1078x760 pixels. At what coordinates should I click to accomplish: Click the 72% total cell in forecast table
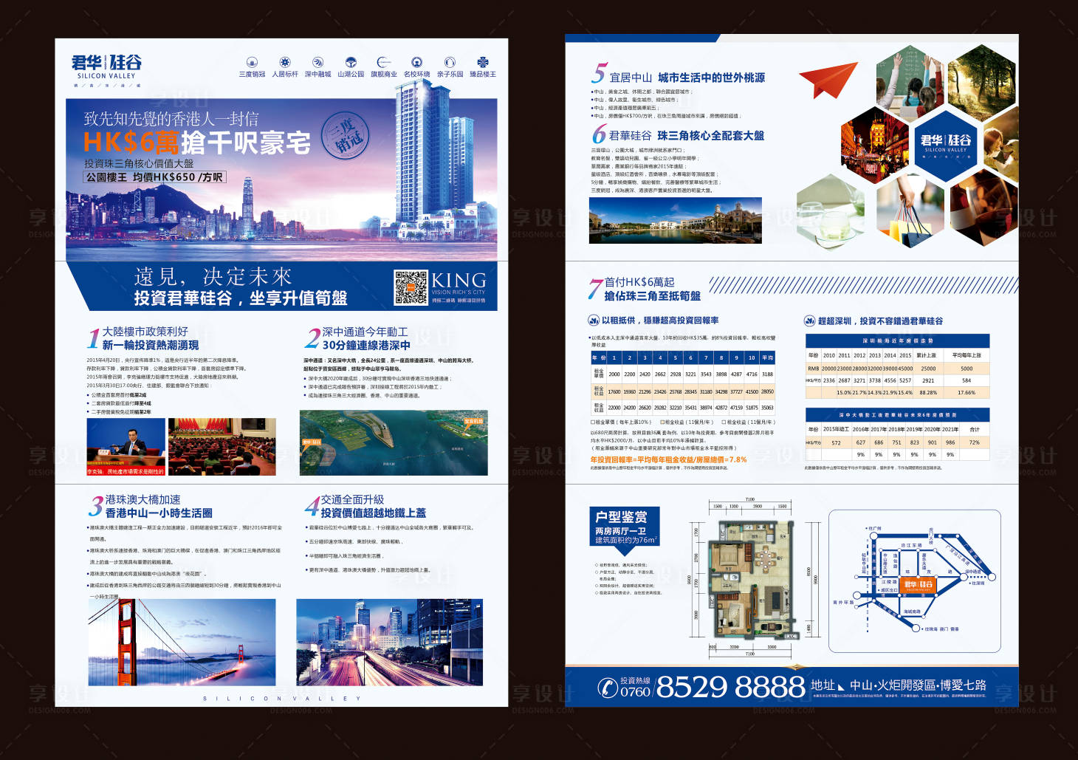(x=974, y=442)
